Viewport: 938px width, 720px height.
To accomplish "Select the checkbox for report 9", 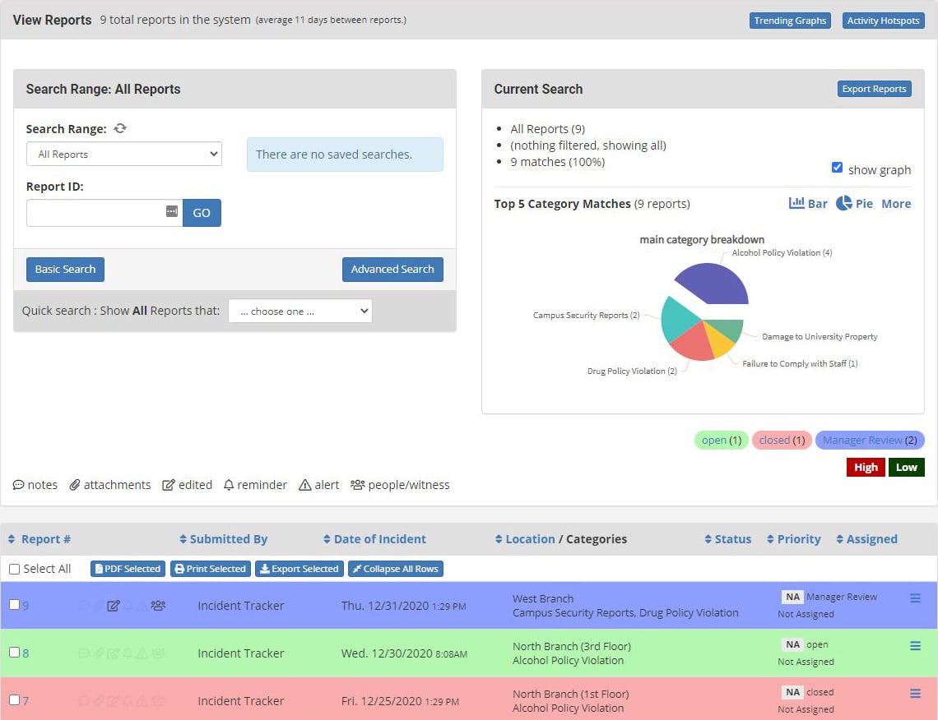I will point(14,605).
